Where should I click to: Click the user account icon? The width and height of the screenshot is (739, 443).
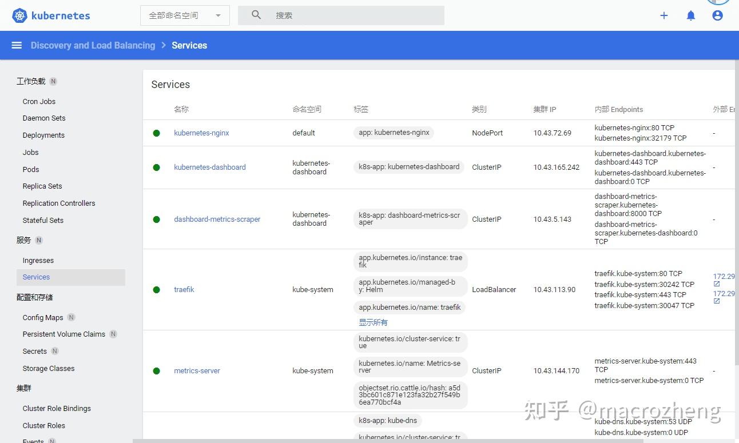[x=717, y=15]
